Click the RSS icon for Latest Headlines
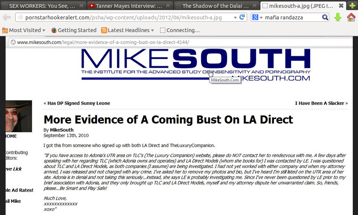This screenshot has width=358, height=215. click(104, 30)
